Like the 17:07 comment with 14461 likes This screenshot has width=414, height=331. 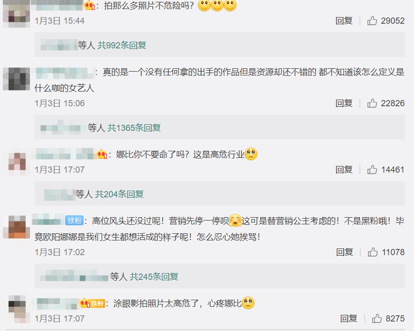tap(372, 170)
